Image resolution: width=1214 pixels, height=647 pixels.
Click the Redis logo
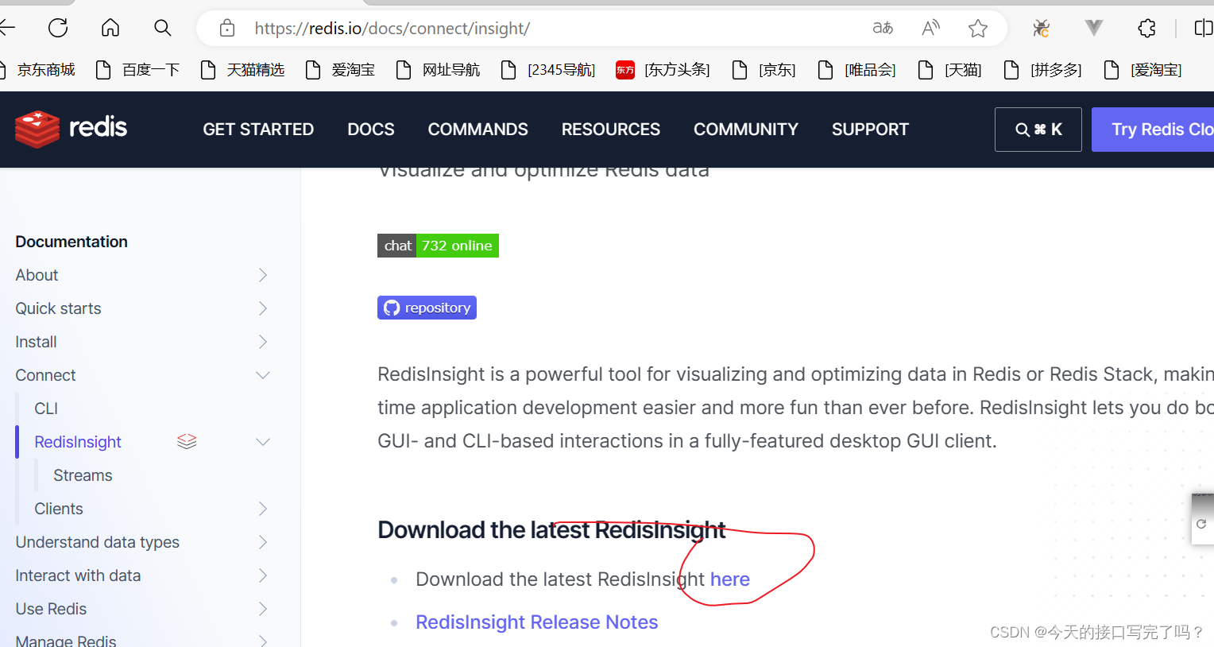pos(72,129)
